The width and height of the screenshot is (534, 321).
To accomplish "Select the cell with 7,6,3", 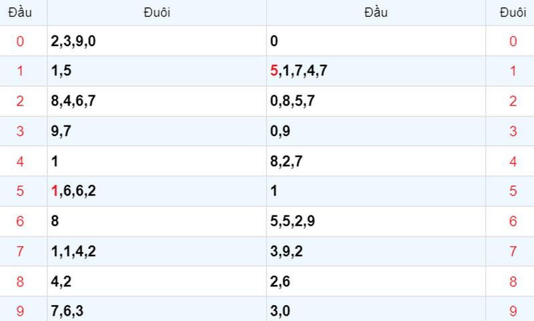I will tap(157, 309).
